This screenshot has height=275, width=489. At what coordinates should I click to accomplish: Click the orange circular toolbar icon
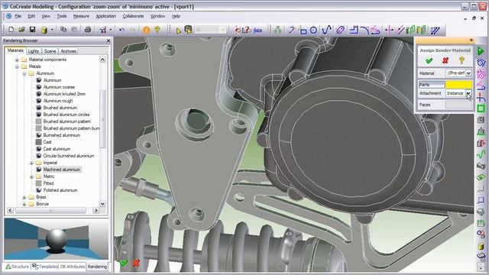click(147, 30)
